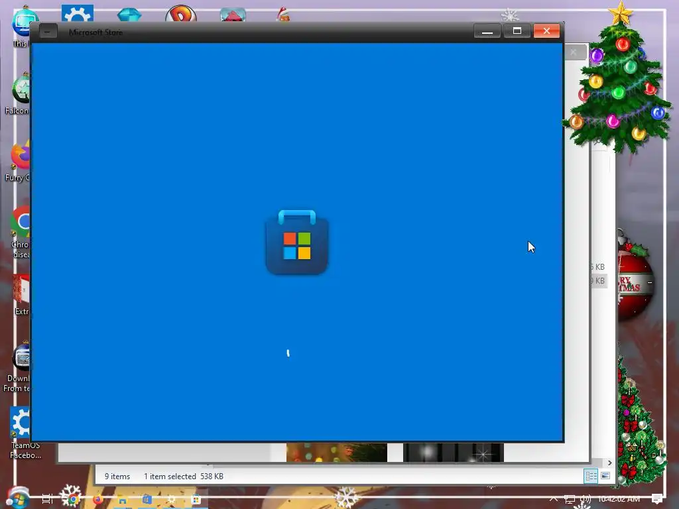Select the cyan diamond desktop icon

click(129, 15)
